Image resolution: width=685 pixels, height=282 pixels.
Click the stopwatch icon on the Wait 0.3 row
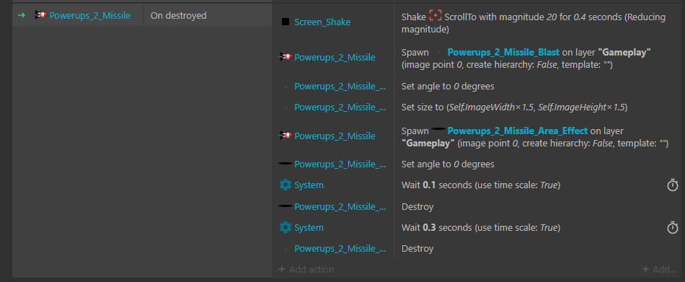(x=672, y=227)
